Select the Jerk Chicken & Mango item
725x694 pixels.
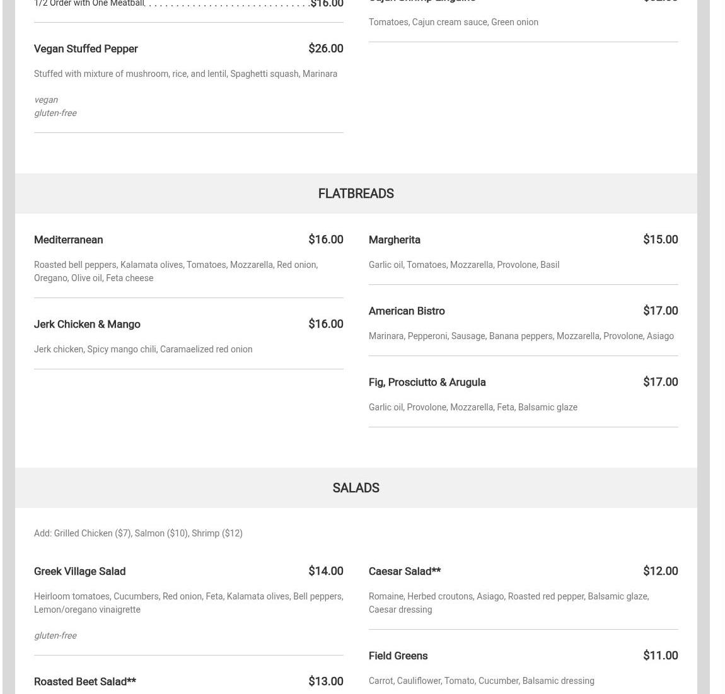pyautogui.click(x=87, y=324)
